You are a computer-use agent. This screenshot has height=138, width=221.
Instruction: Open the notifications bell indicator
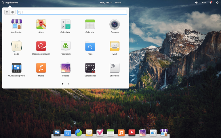[211, 3]
